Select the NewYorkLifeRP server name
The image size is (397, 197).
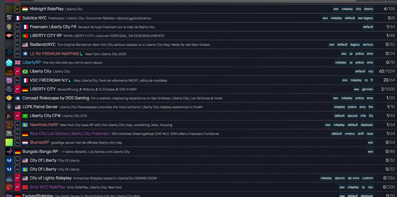point(44,125)
